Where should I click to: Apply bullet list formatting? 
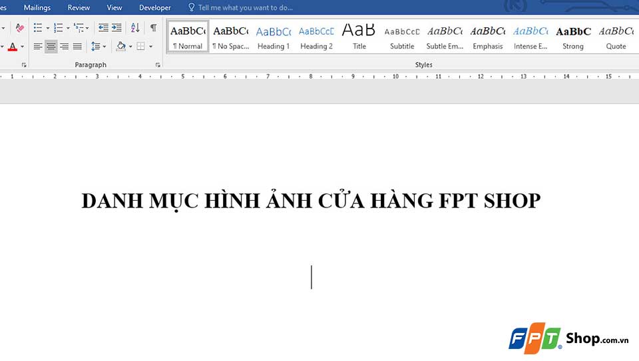38,28
